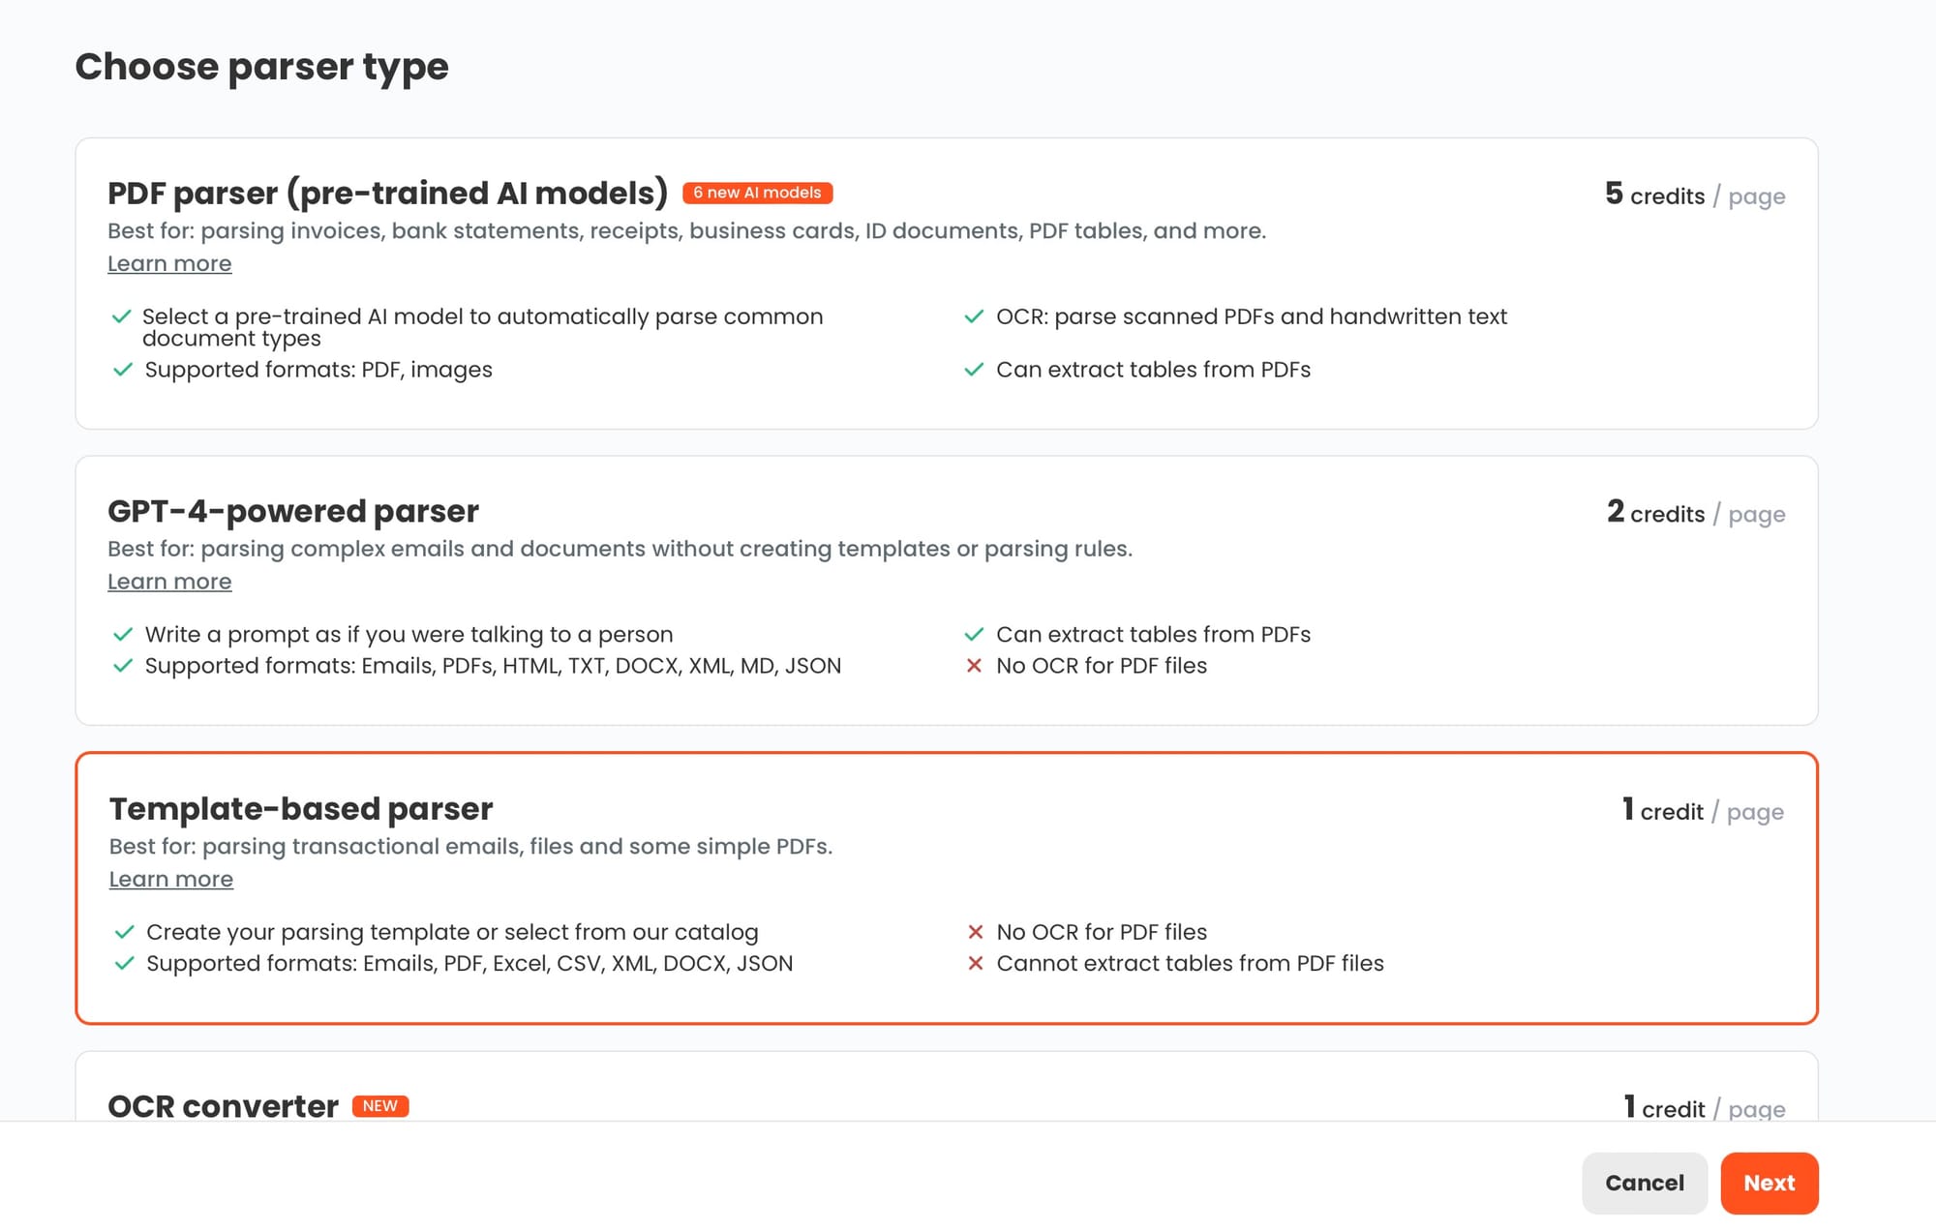
Task: Click checkmark next to 'OCR: parse scanned PDFs'
Action: pyautogui.click(x=974, y=316)
